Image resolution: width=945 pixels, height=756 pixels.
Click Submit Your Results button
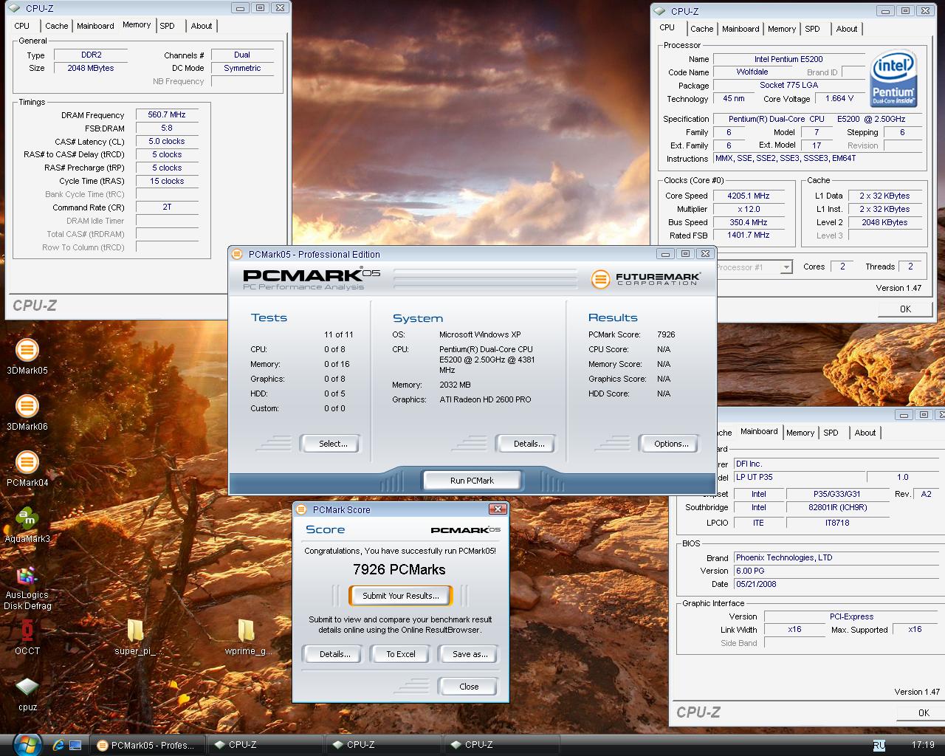pyautogui.click(x=400, y=596)
